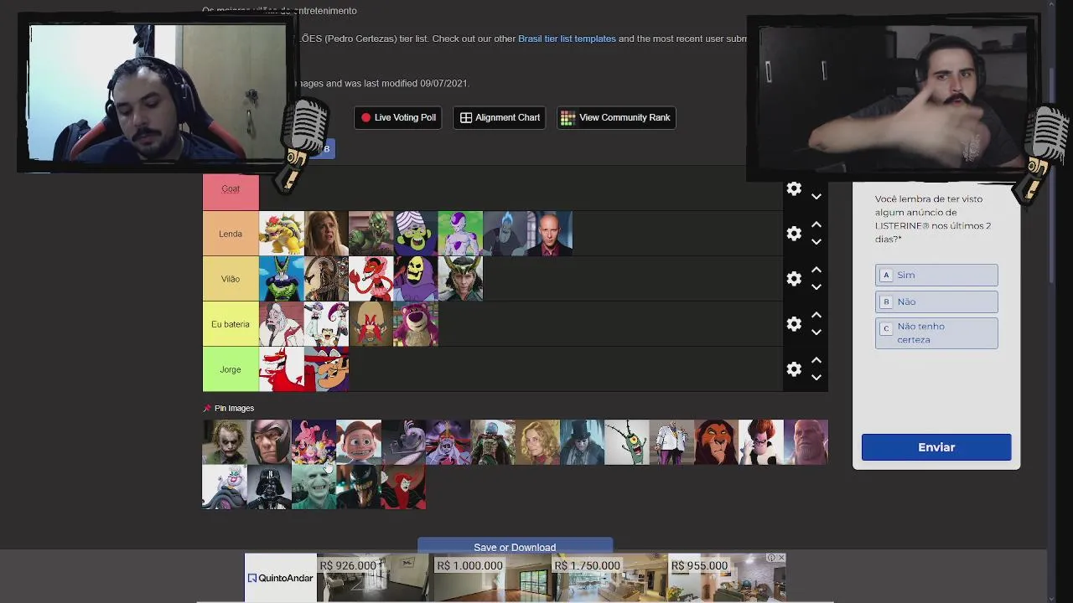Click the Pin Images pushpin icon
Screen dimensions: 1073x603
tap(207, 408)
